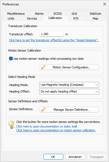Close the Preferences dialog with X
The height and width of the screenshot is (162, 109).
point(105,4)
